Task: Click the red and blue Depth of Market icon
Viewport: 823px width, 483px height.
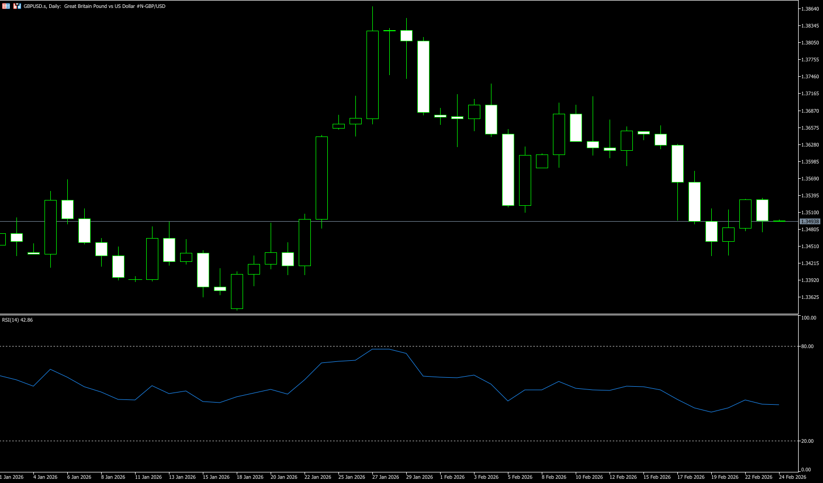Action: (x=17, y=6)
